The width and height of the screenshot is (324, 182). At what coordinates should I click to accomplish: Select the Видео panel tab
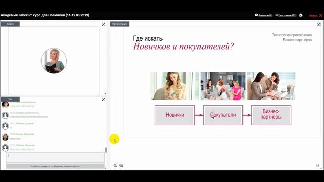(10, 24)
